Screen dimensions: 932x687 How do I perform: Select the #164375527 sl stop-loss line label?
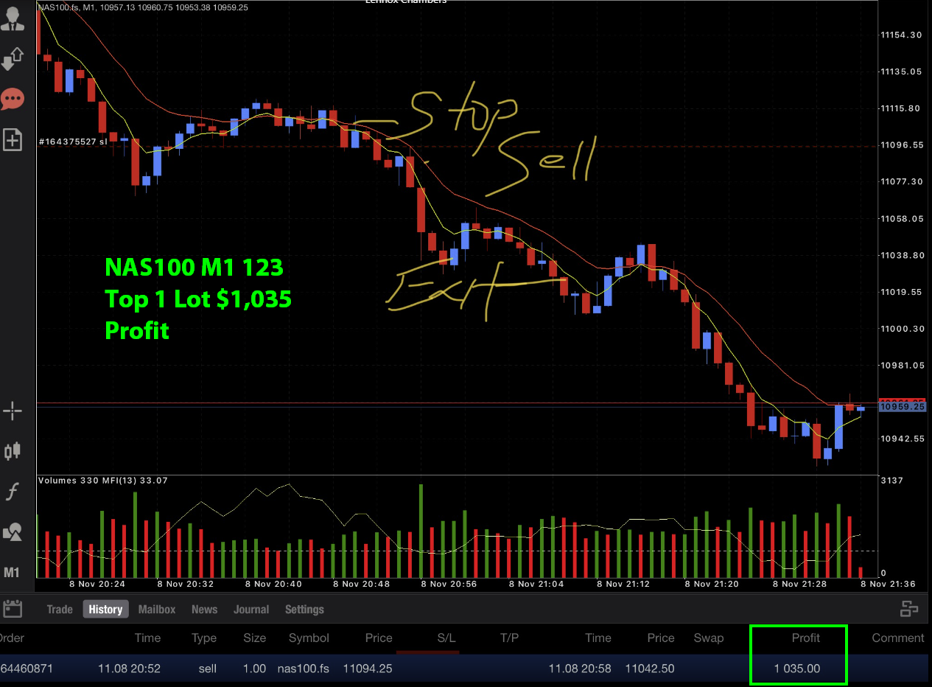tap(73, 141)
